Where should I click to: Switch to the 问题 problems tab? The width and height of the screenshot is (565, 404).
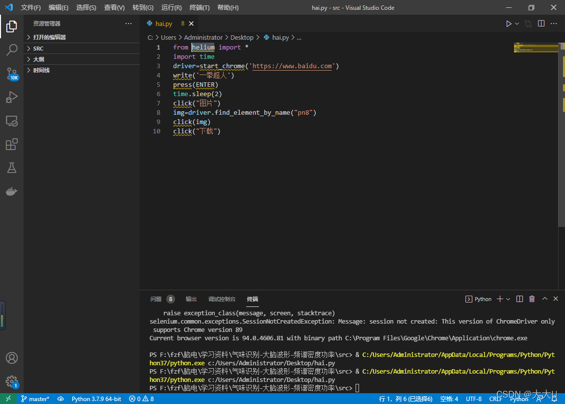click(x=156, y=299)
